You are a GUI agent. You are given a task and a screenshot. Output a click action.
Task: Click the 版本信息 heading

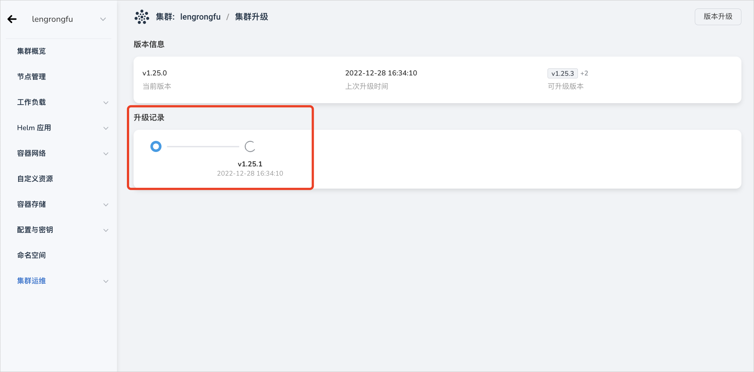149,44
